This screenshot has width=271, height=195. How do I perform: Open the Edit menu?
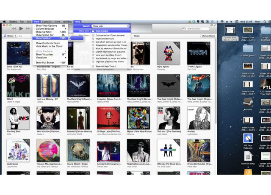tap(29, 22)
